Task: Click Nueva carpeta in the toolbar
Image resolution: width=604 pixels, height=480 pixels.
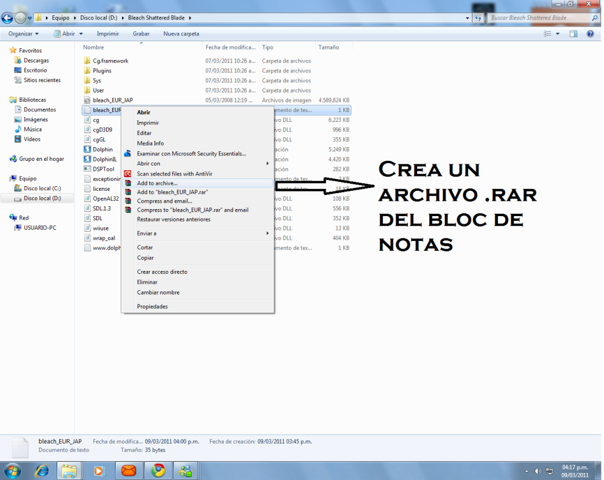Action: 181,34
